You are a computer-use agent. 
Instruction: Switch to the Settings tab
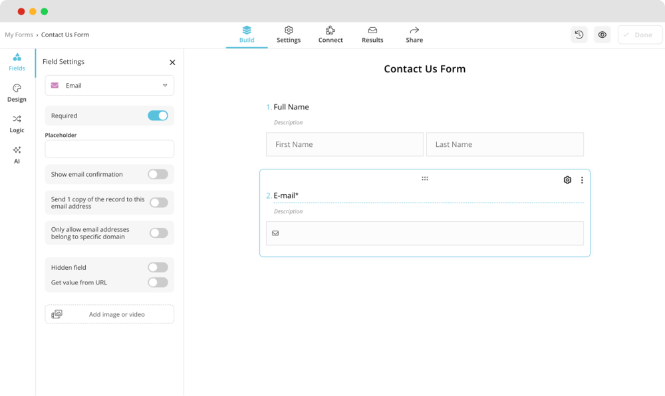click(289, 35)
